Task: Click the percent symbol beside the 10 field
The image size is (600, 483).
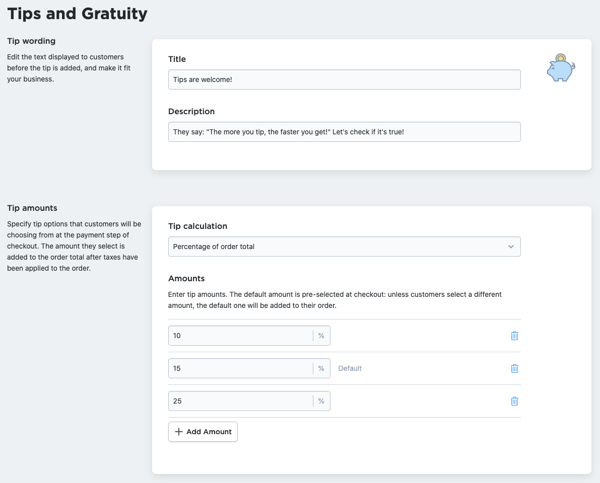Action: pos(321,335)
